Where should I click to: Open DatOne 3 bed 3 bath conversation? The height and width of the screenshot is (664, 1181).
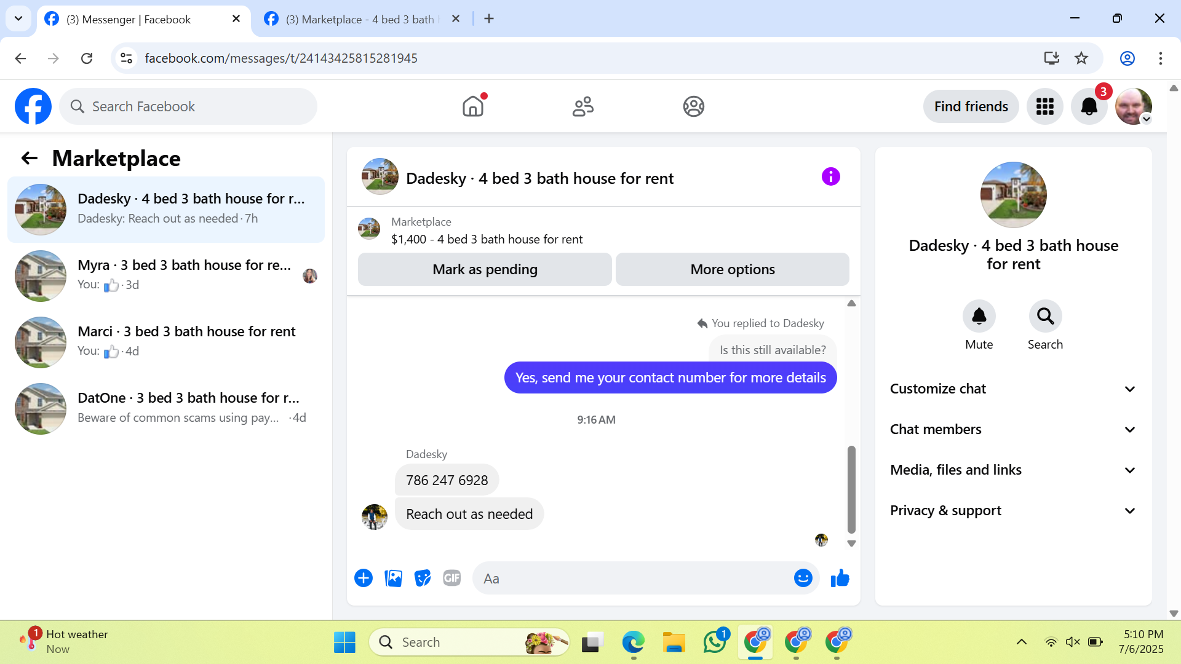(x=166, y=408)
